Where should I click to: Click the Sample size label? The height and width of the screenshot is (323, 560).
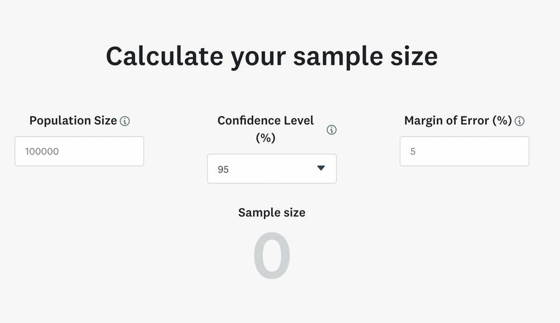(x=272, y=212)
